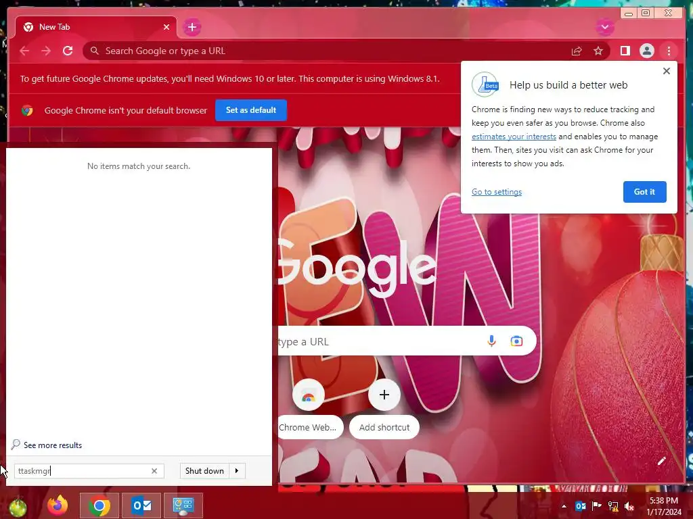This screenshot has width=693, height=519.
Task: Click the Got it button
Action: (x=644, y=192)
